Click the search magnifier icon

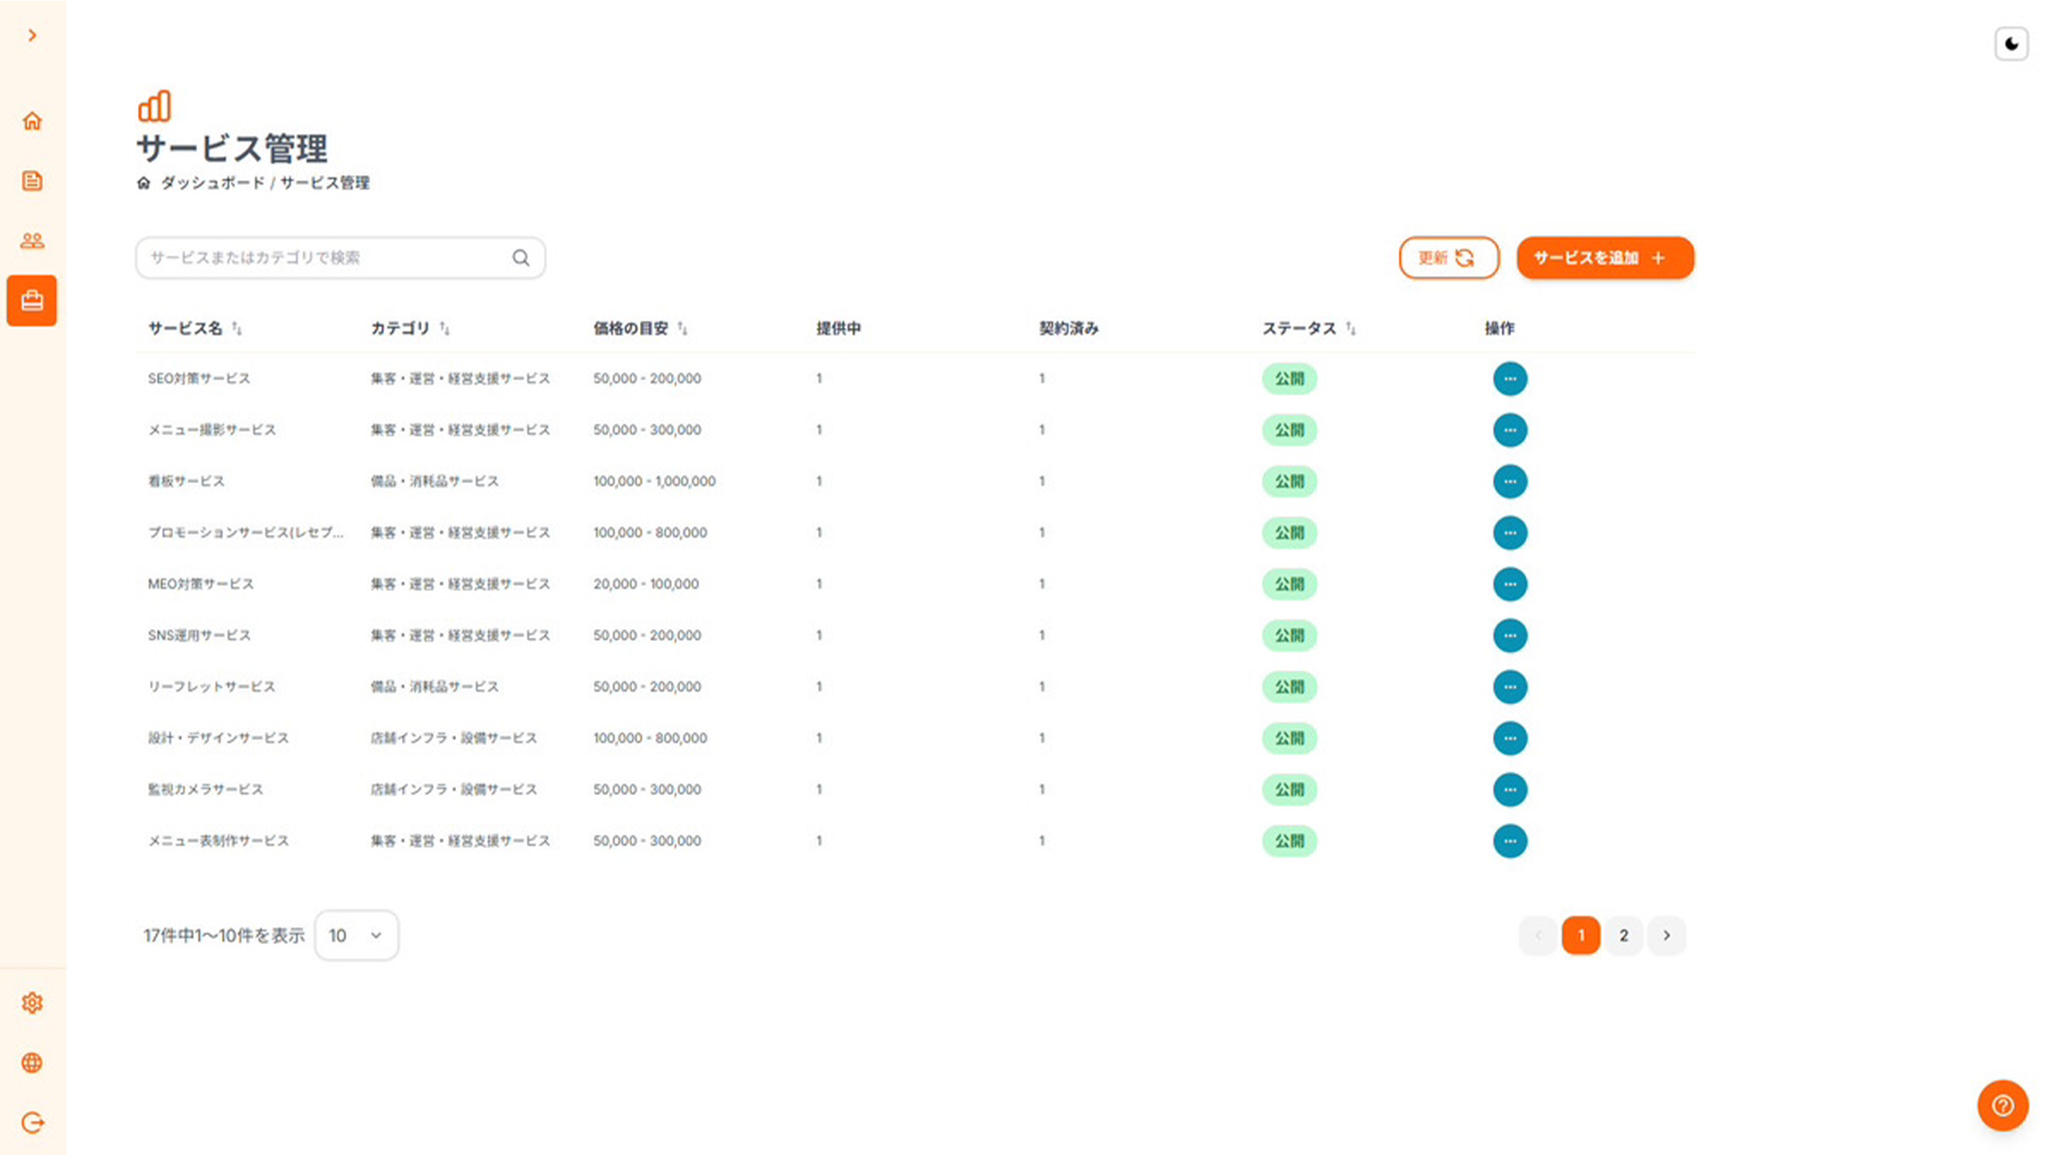521,257
